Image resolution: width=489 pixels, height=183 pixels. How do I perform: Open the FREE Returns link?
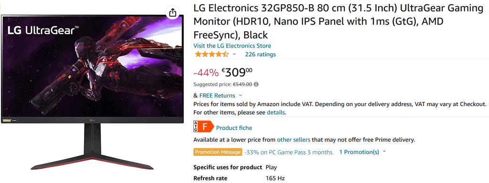click(x=217, y=95)
